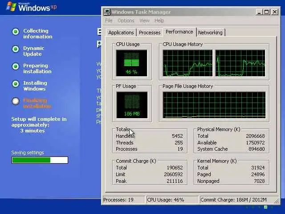Click the first CPU Usage History graph

point(187,63)
